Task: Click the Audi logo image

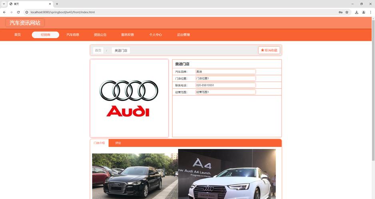Action: (129, 98)
